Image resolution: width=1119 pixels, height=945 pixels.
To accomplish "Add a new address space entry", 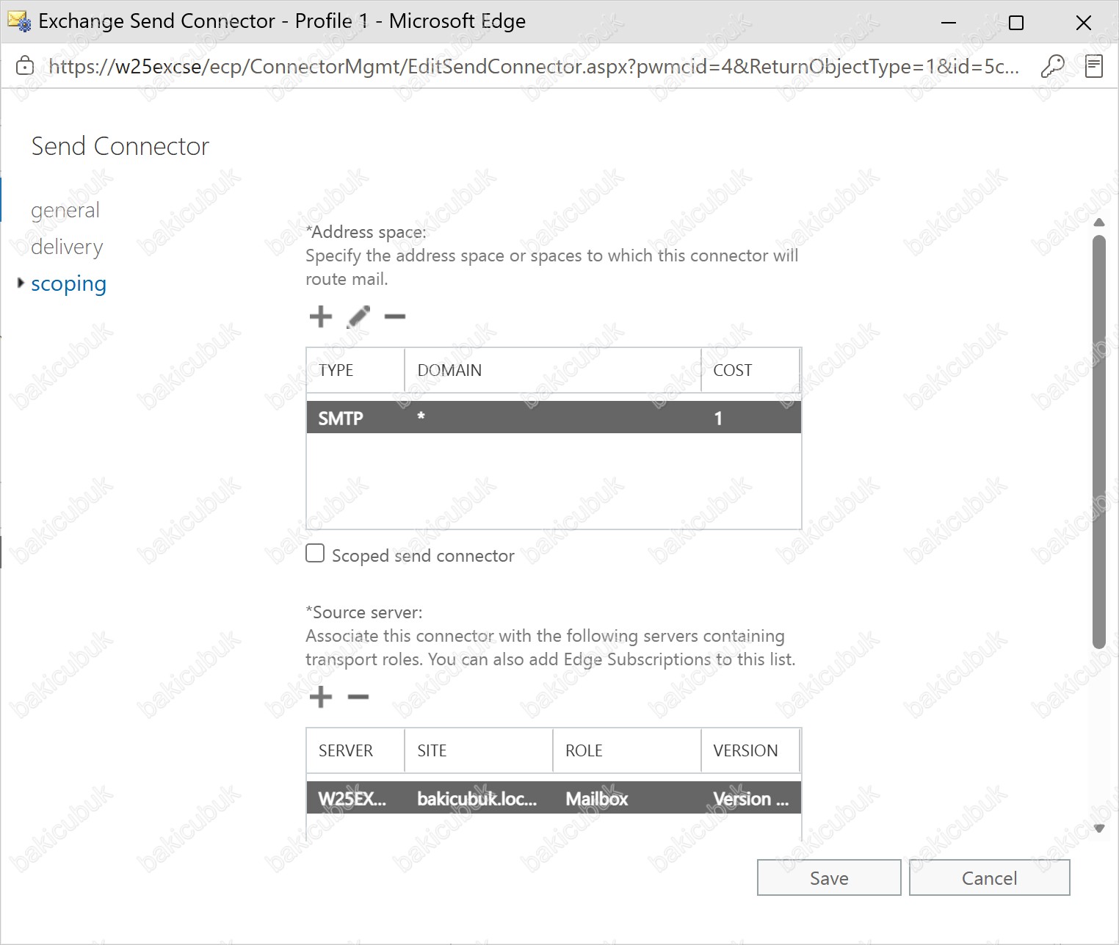I will click(x=320, y=316).
